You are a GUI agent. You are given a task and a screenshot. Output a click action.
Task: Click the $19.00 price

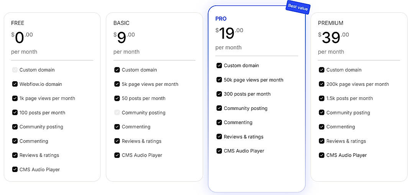click(x=229, y=33)
